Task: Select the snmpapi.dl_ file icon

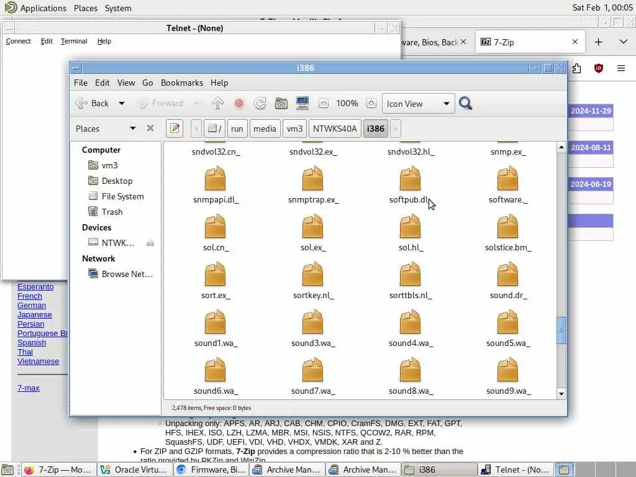Action: [216, 178]
